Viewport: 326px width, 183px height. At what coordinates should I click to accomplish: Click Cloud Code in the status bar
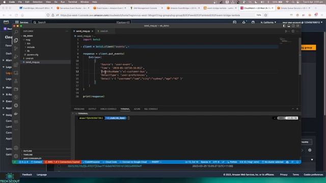[x=110, y=162]
